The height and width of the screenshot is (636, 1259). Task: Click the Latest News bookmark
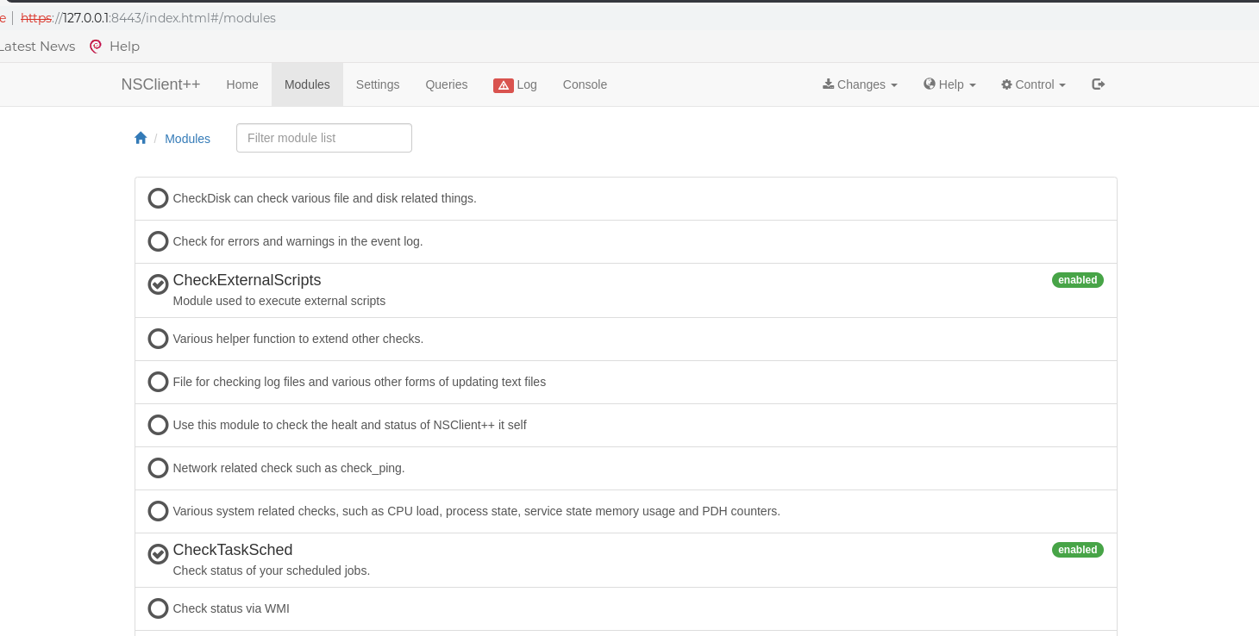click(37, 47)
